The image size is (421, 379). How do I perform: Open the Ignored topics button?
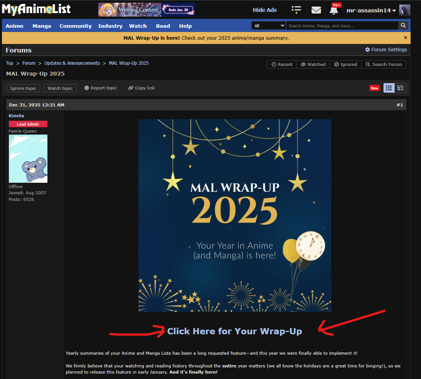tap(345, 64)
